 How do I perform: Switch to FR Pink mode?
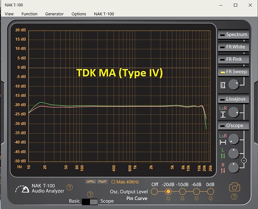(x=233, y=59)
